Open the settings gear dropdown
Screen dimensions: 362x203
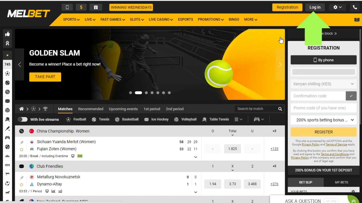(338, 7)
